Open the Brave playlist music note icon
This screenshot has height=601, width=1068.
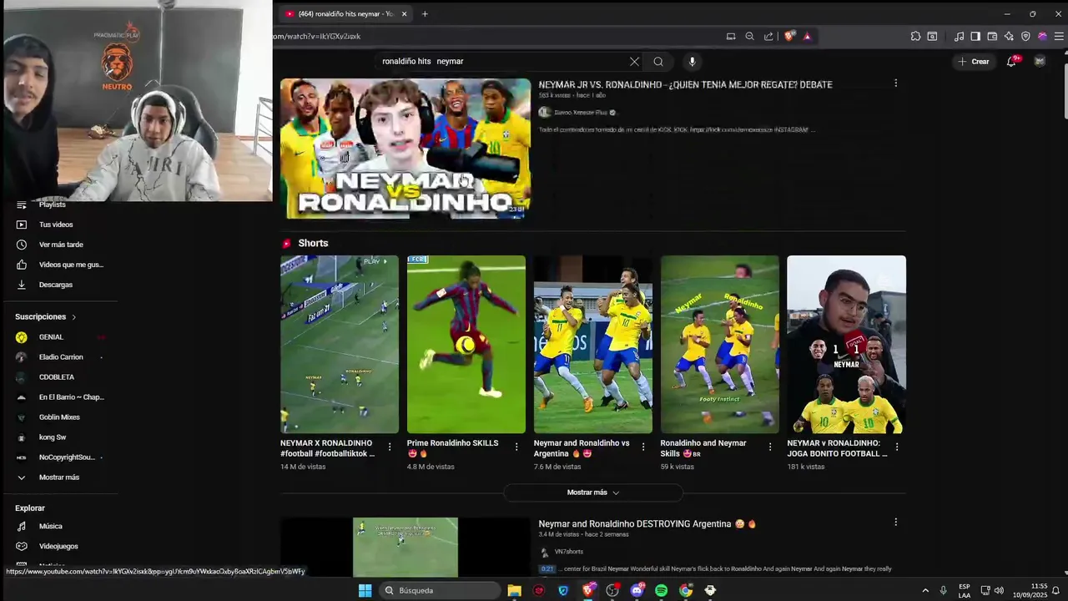[x=959, y=36]
